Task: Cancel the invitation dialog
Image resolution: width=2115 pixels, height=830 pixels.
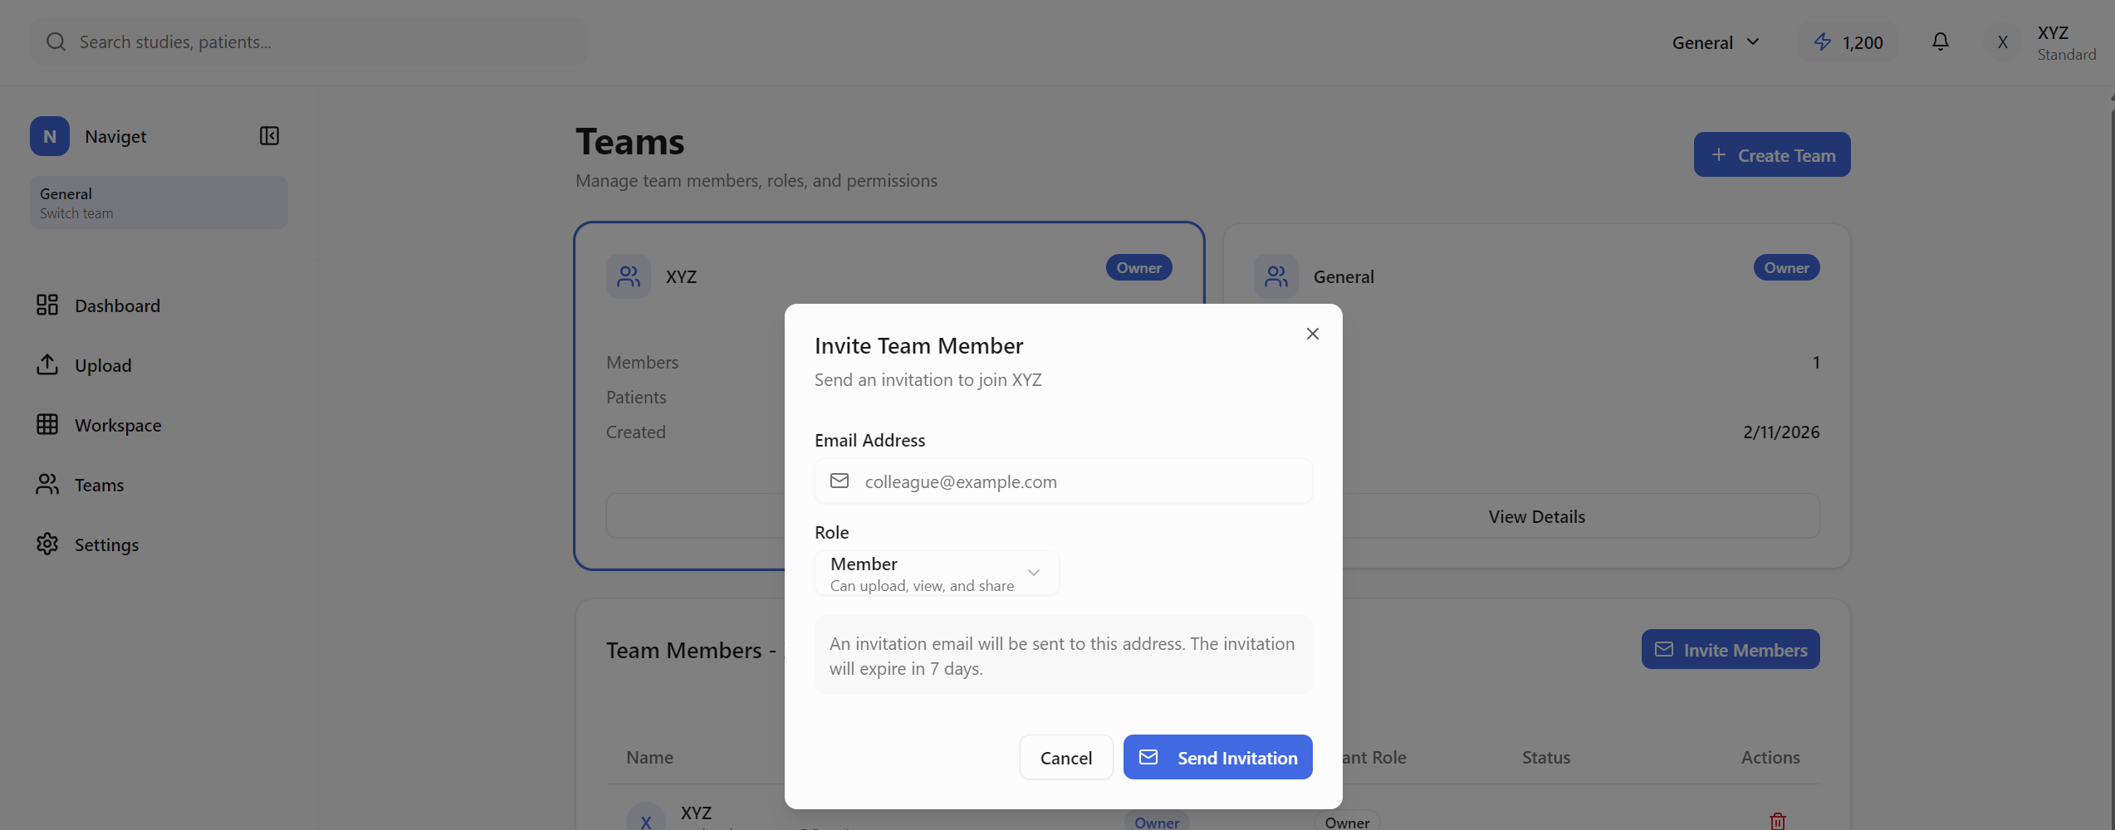Action: point(1065,757)
